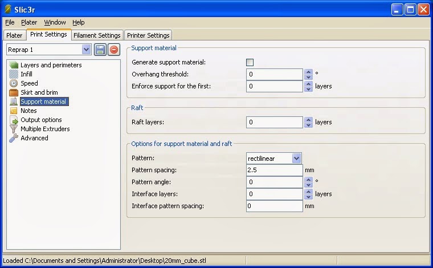The width and height of the screenshot is (433, 268).
Task: Select Support material in the list
Action: [x=44, y=101]
